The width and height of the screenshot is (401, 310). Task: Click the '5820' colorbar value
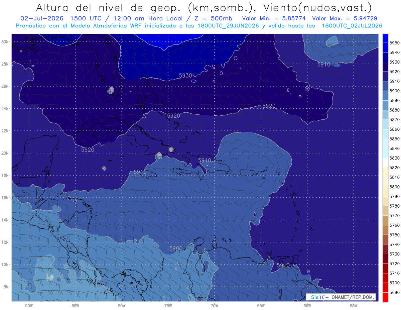pos(395,168)
